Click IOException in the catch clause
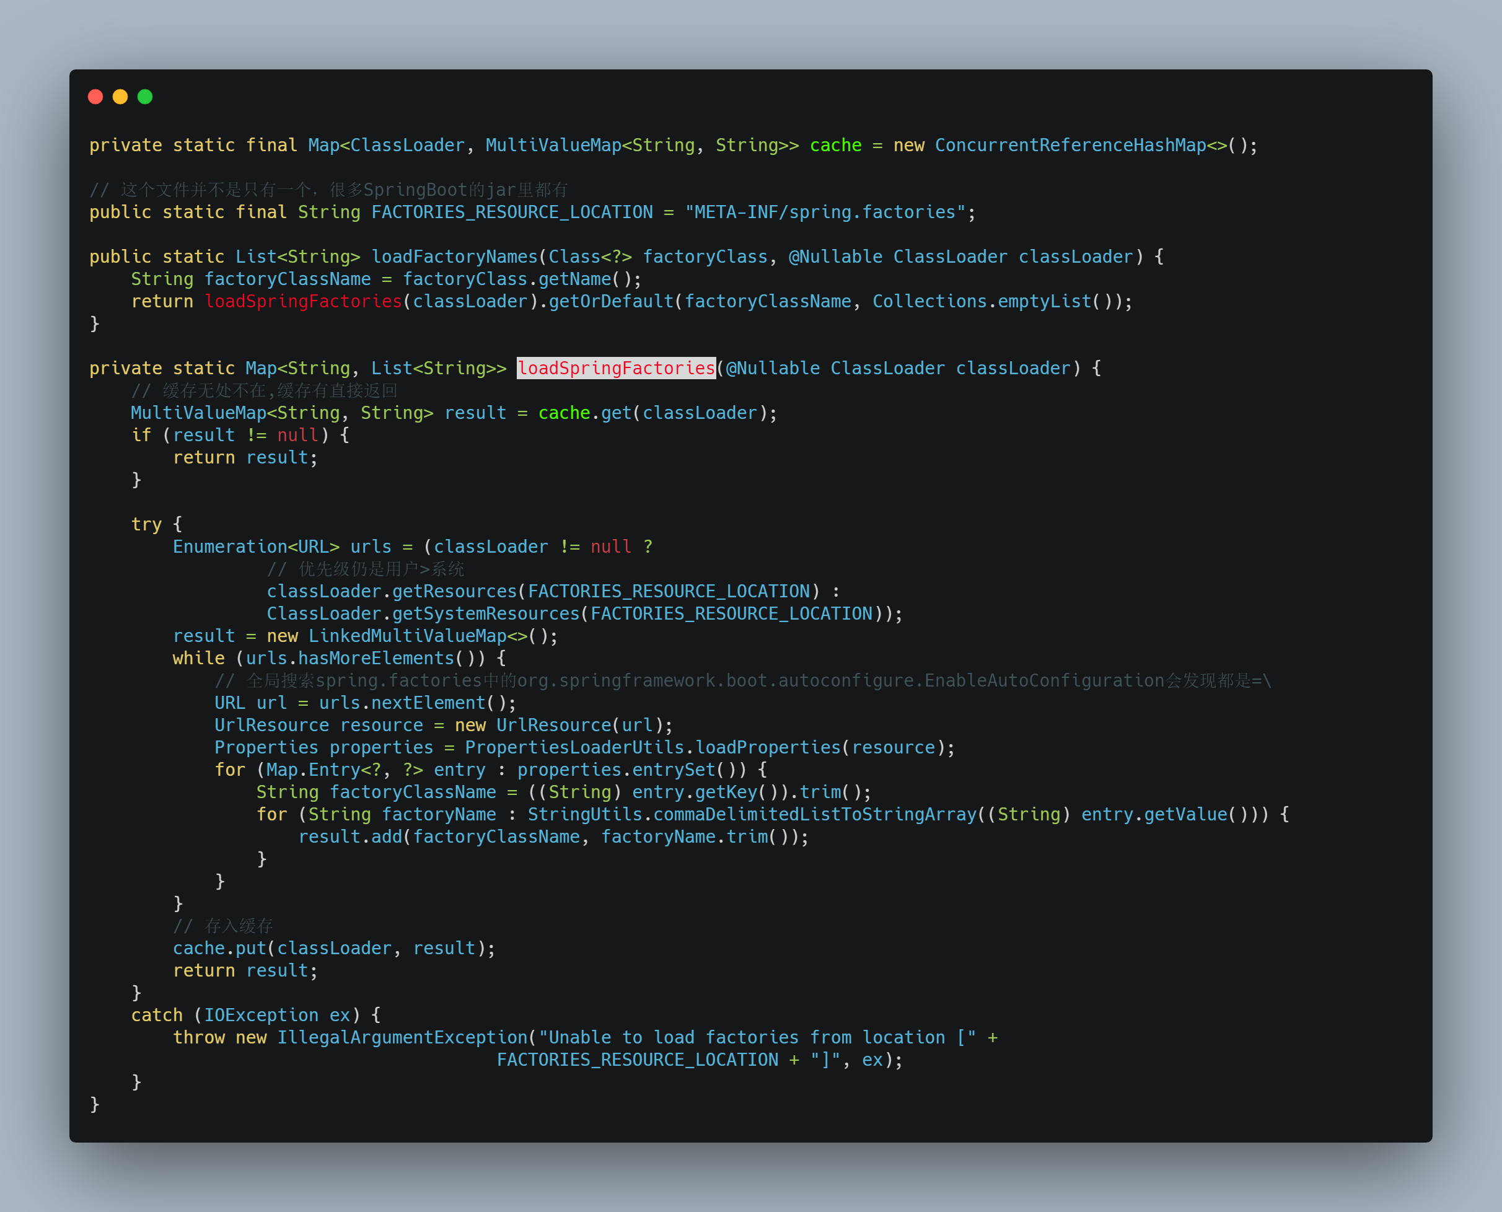The width and height of the screenshot is (1502, 1212). (x=261, y=1015)
